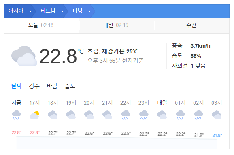The height and width of the screenshot is (155, 234).
Task: Click the wind speed value 3.7km/h
Action: coord(200,46)
